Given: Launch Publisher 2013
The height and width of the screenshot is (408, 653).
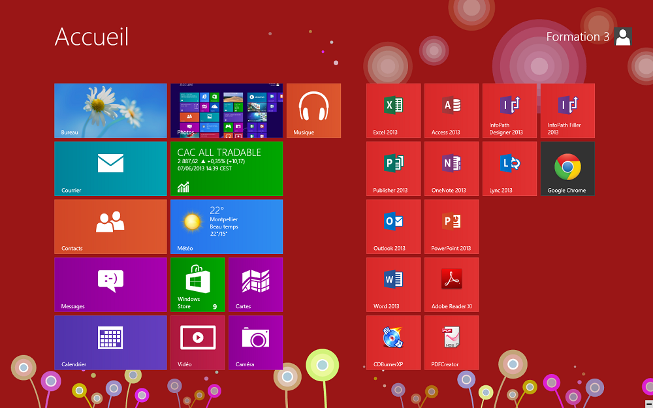Looking at the screenshot, I should tap(394, 168).
